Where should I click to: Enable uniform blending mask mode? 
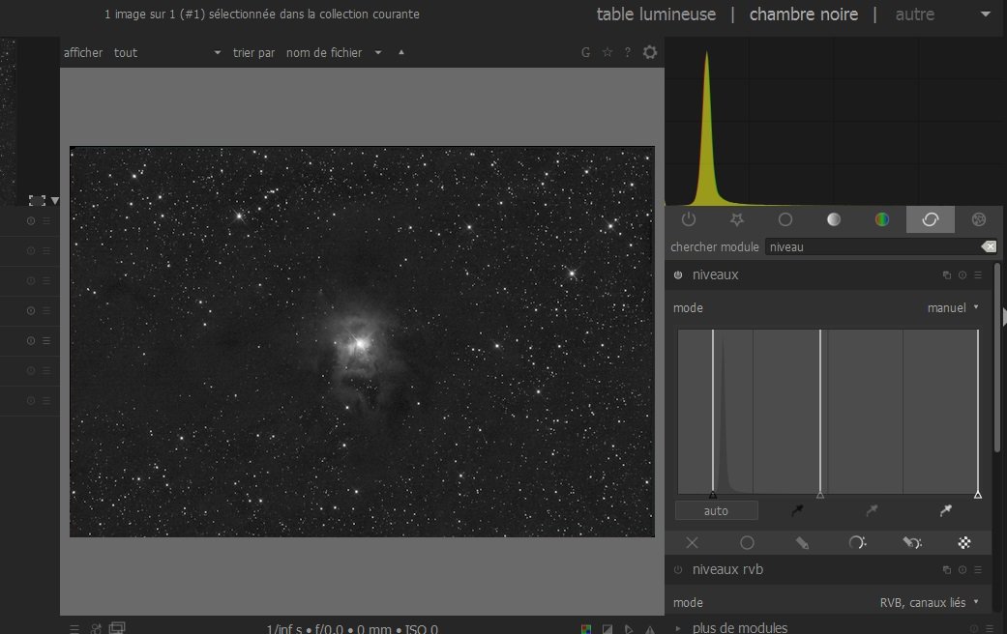coord(747,543)
